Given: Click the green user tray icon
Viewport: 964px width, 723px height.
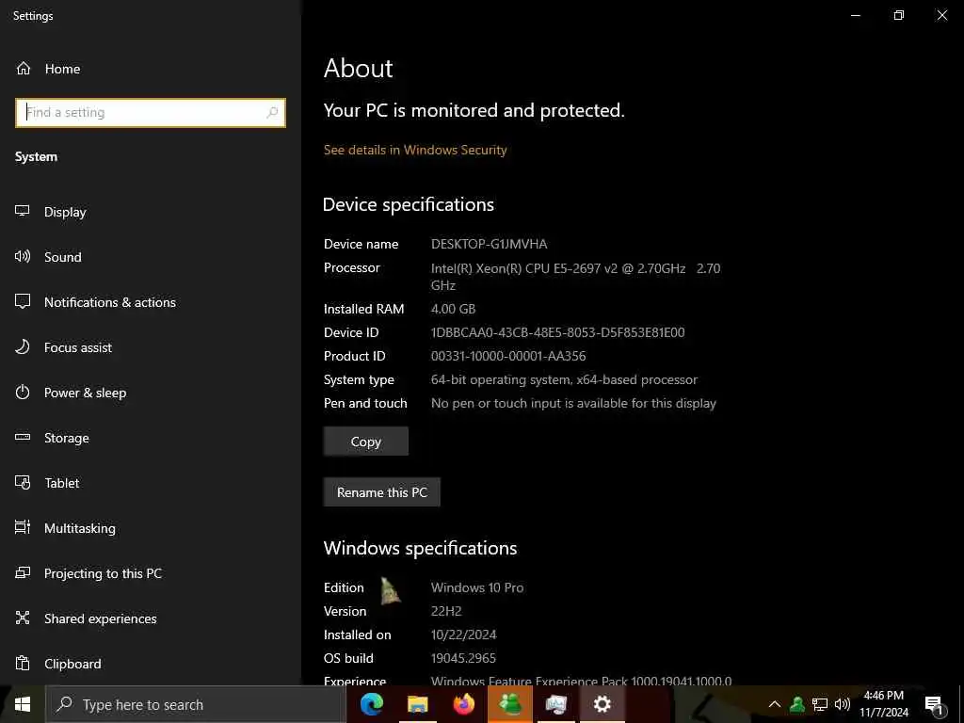Looking at the screenshot, I should [x=797, y=704].
